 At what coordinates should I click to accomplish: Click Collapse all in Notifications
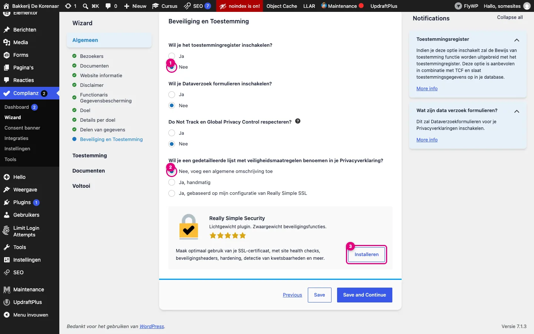point(510,17)
